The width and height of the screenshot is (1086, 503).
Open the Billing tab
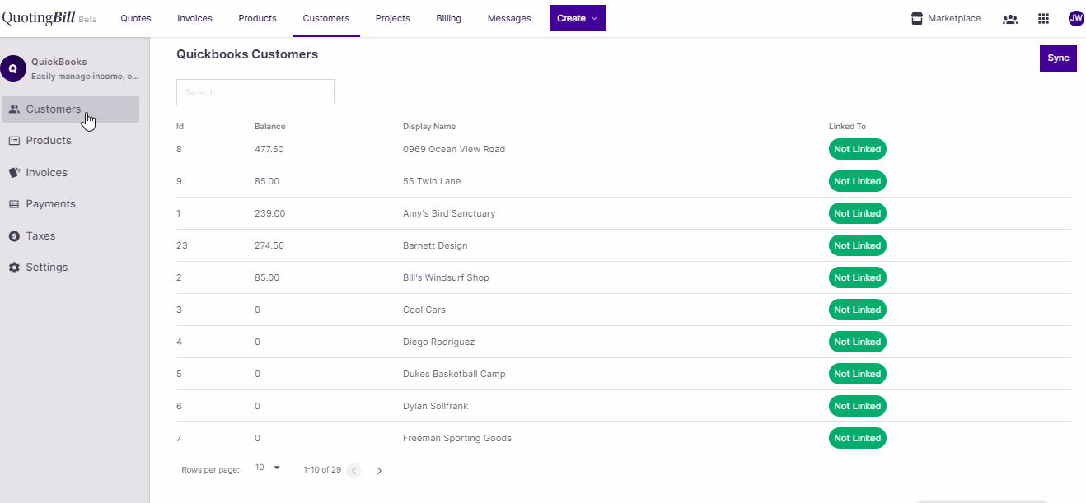pyautogui.click(x=449, y=18)
